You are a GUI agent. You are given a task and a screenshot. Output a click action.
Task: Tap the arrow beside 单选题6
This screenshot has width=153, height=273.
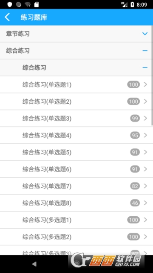point(145,169)
